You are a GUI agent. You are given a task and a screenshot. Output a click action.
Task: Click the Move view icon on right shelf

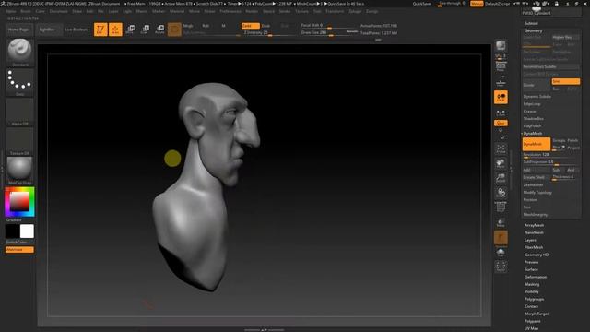pyautogui.click(x=501, y=163)
